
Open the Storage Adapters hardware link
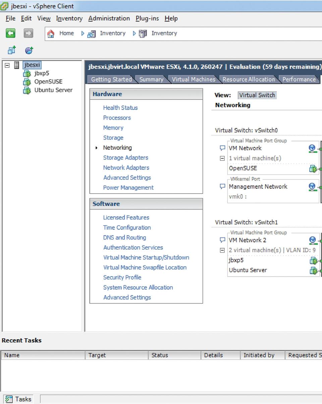coord(125,157)
